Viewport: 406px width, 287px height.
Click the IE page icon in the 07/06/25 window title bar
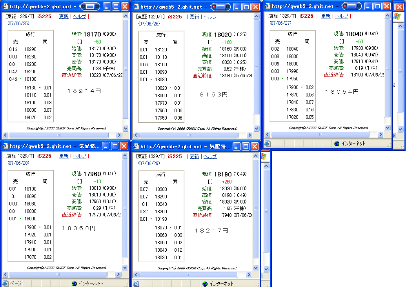tap(5, 7)
